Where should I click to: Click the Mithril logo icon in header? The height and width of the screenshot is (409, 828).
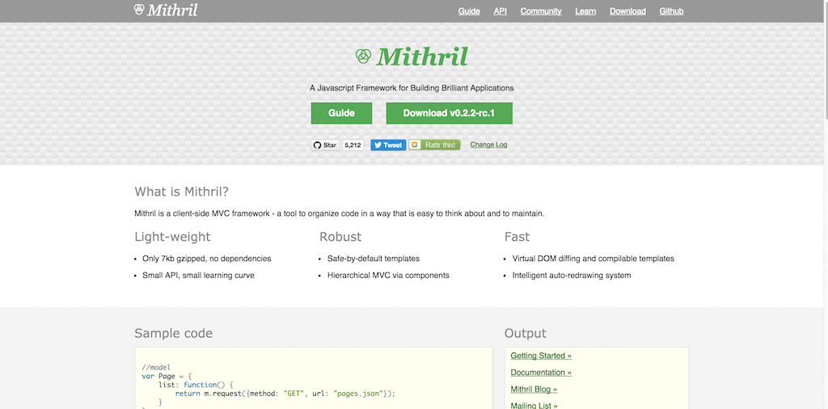pos(139,10)
